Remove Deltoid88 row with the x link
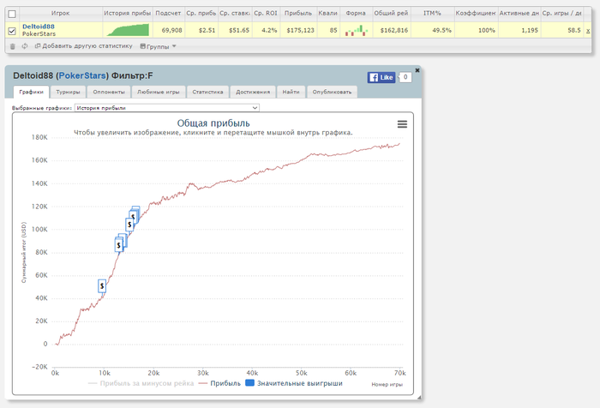Image resolution: width=600 pixels, height=408 pixels. point(588,31)
